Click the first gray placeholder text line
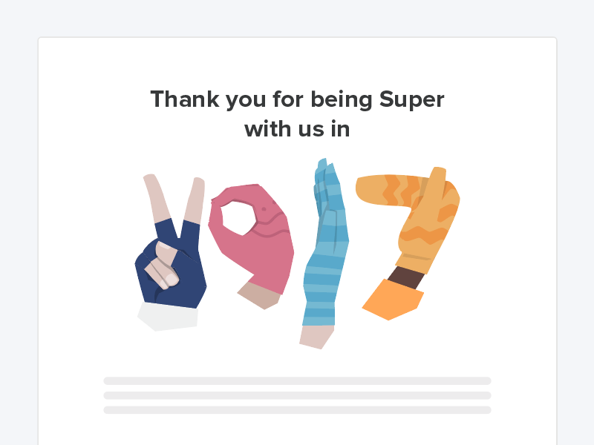This screenshot has width=594, height=445. pyautogui.click(x=297, y=380)
